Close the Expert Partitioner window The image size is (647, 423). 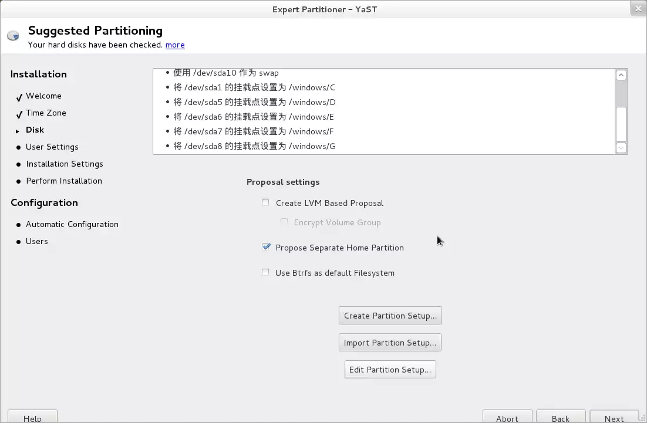(638, 8)
